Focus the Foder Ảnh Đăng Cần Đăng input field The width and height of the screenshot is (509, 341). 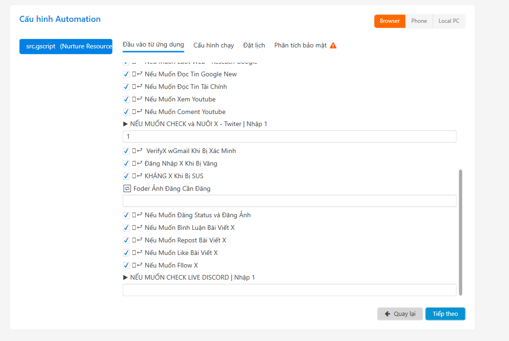click(289, 201)
